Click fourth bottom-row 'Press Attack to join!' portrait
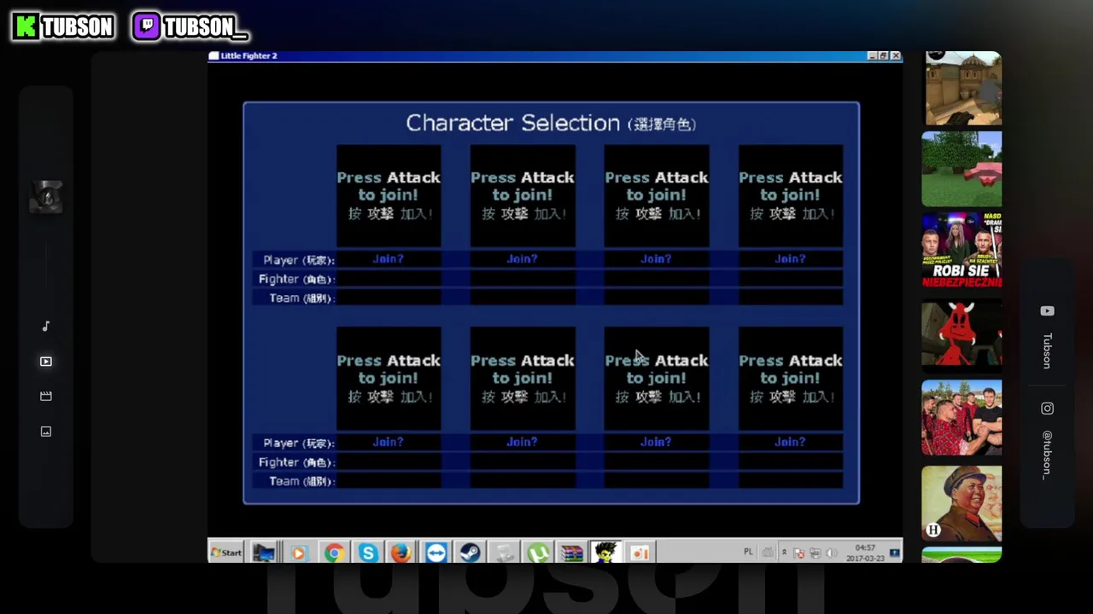The width and height of the screenshot is (1093, 614). pos(791,379)
